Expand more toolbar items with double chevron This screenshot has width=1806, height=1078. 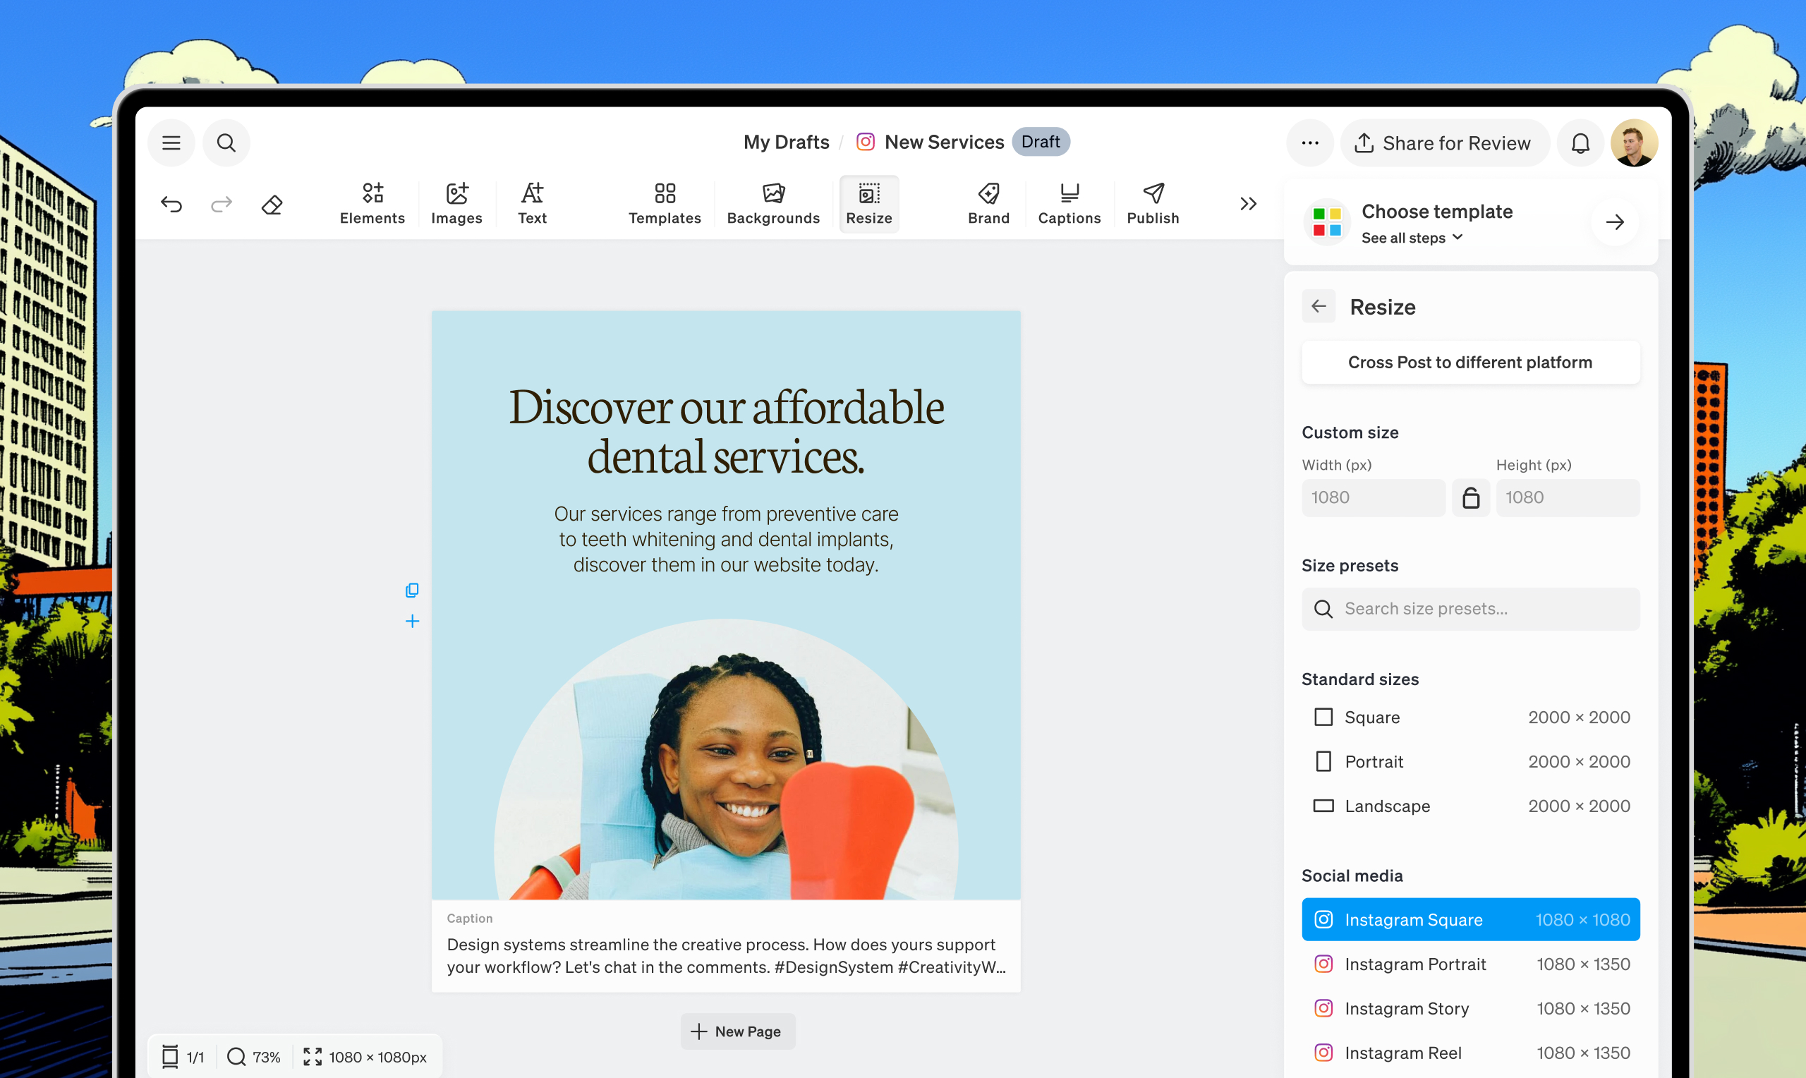1248,204
